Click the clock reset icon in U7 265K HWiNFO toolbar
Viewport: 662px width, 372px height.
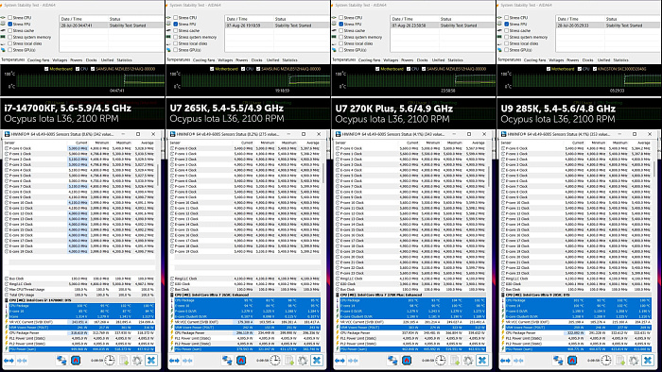(x=275, y=361)
